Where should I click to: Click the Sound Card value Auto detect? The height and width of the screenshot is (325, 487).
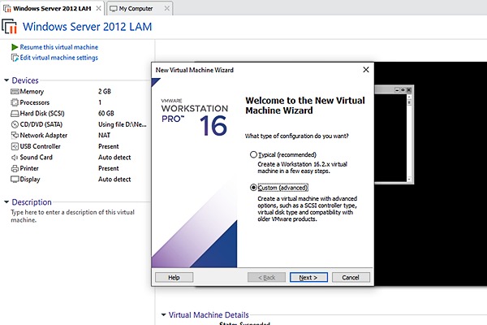tap(114, 158)
